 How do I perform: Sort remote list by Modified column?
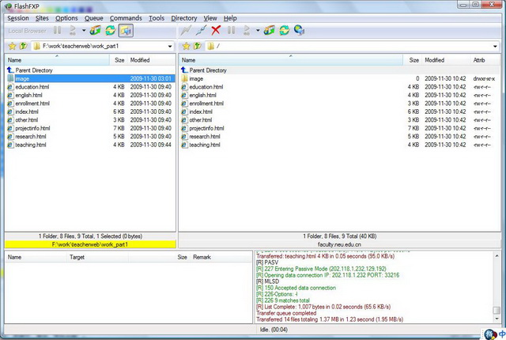(x=446, y=60)
